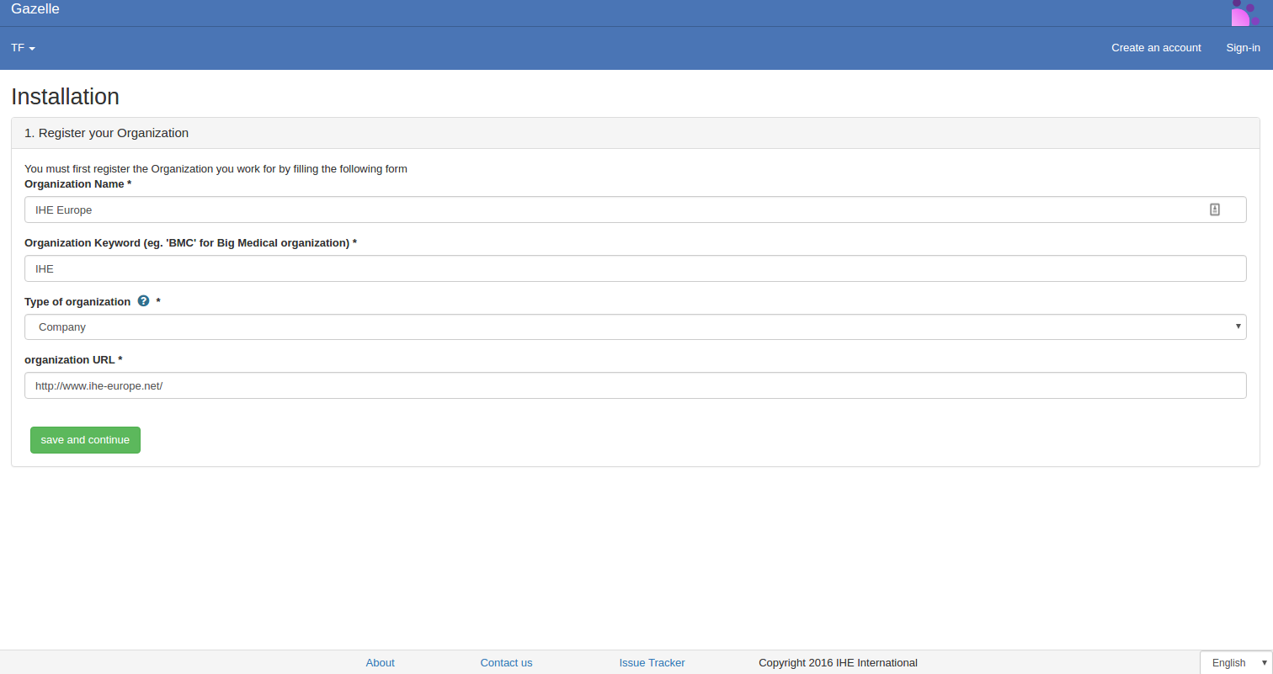Follow the Contact us footer link

click(506, 662)
